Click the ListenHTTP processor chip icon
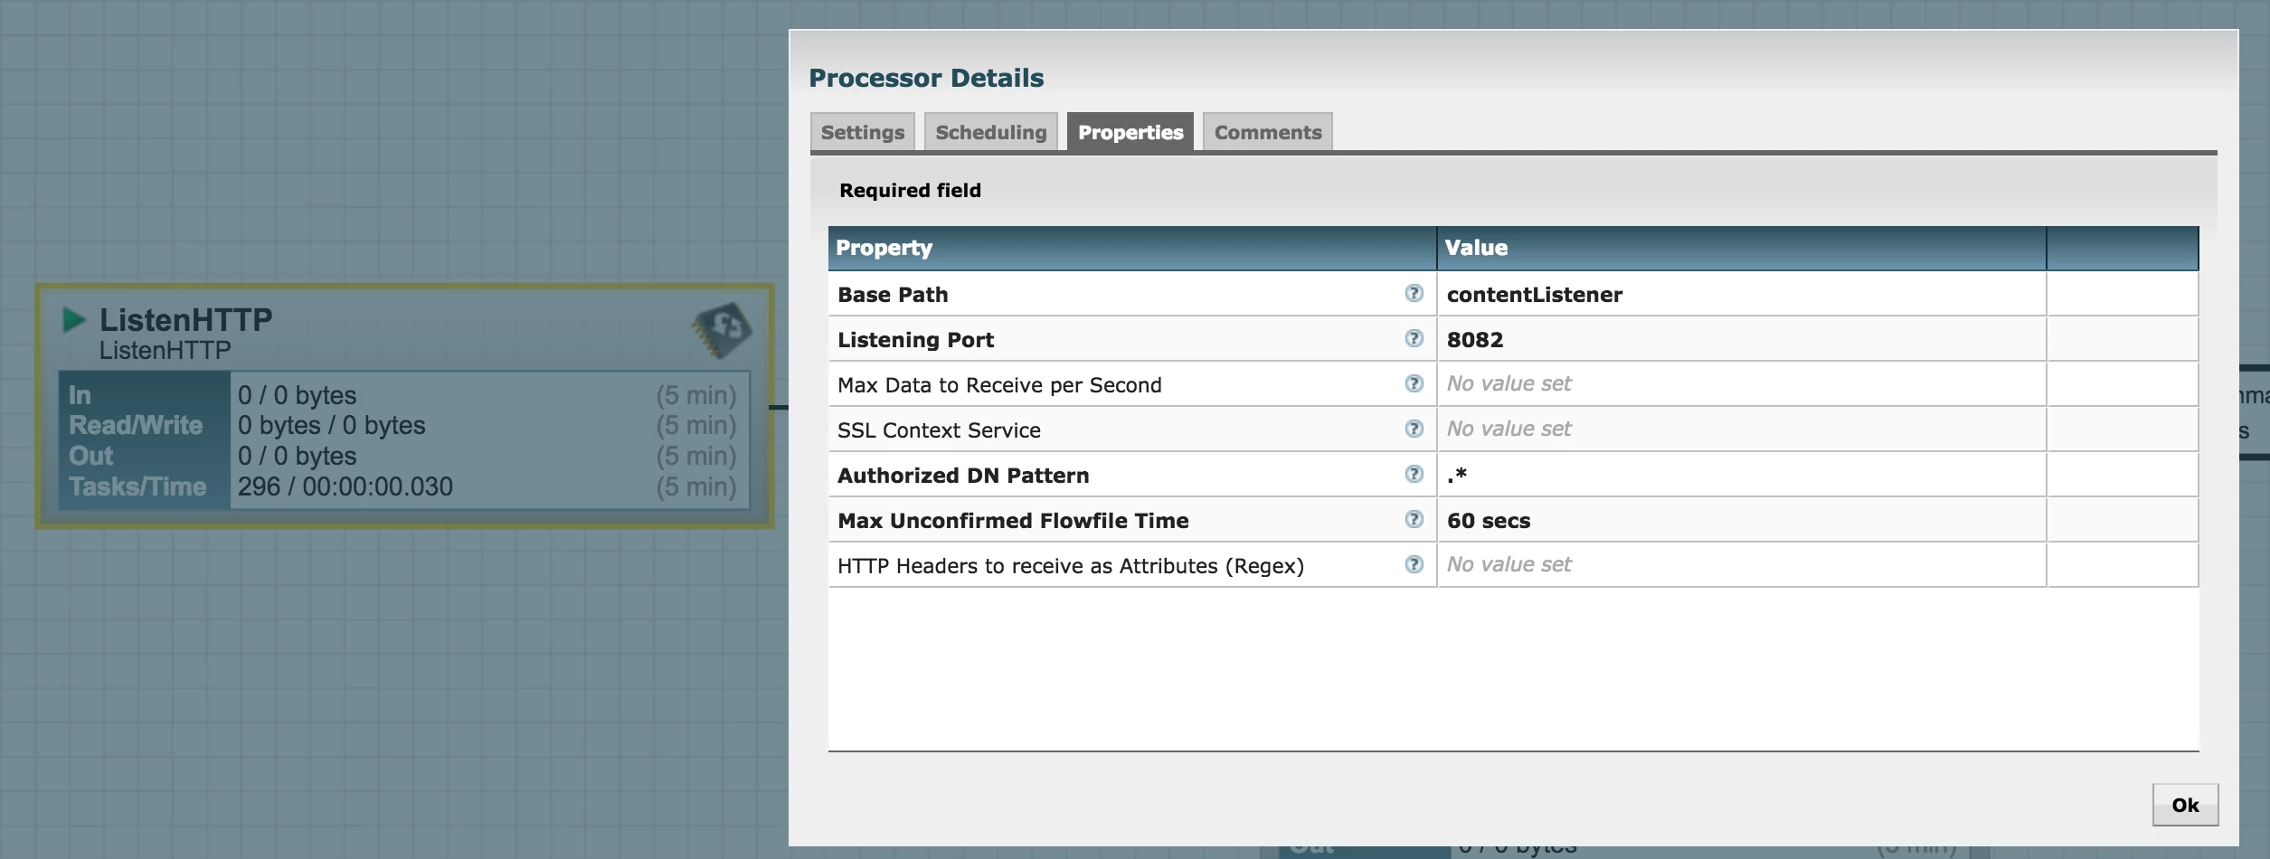 coord(722,330)
